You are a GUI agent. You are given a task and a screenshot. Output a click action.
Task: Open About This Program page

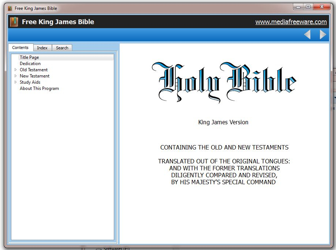coord(39,88)
